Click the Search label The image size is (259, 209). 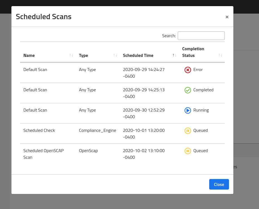click(x=169, y=36)
